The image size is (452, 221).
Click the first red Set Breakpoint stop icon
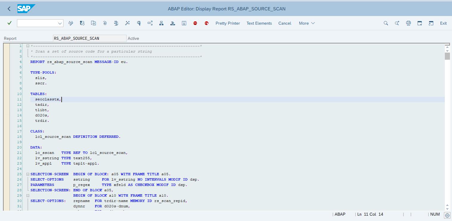click(x=195, y=23)
